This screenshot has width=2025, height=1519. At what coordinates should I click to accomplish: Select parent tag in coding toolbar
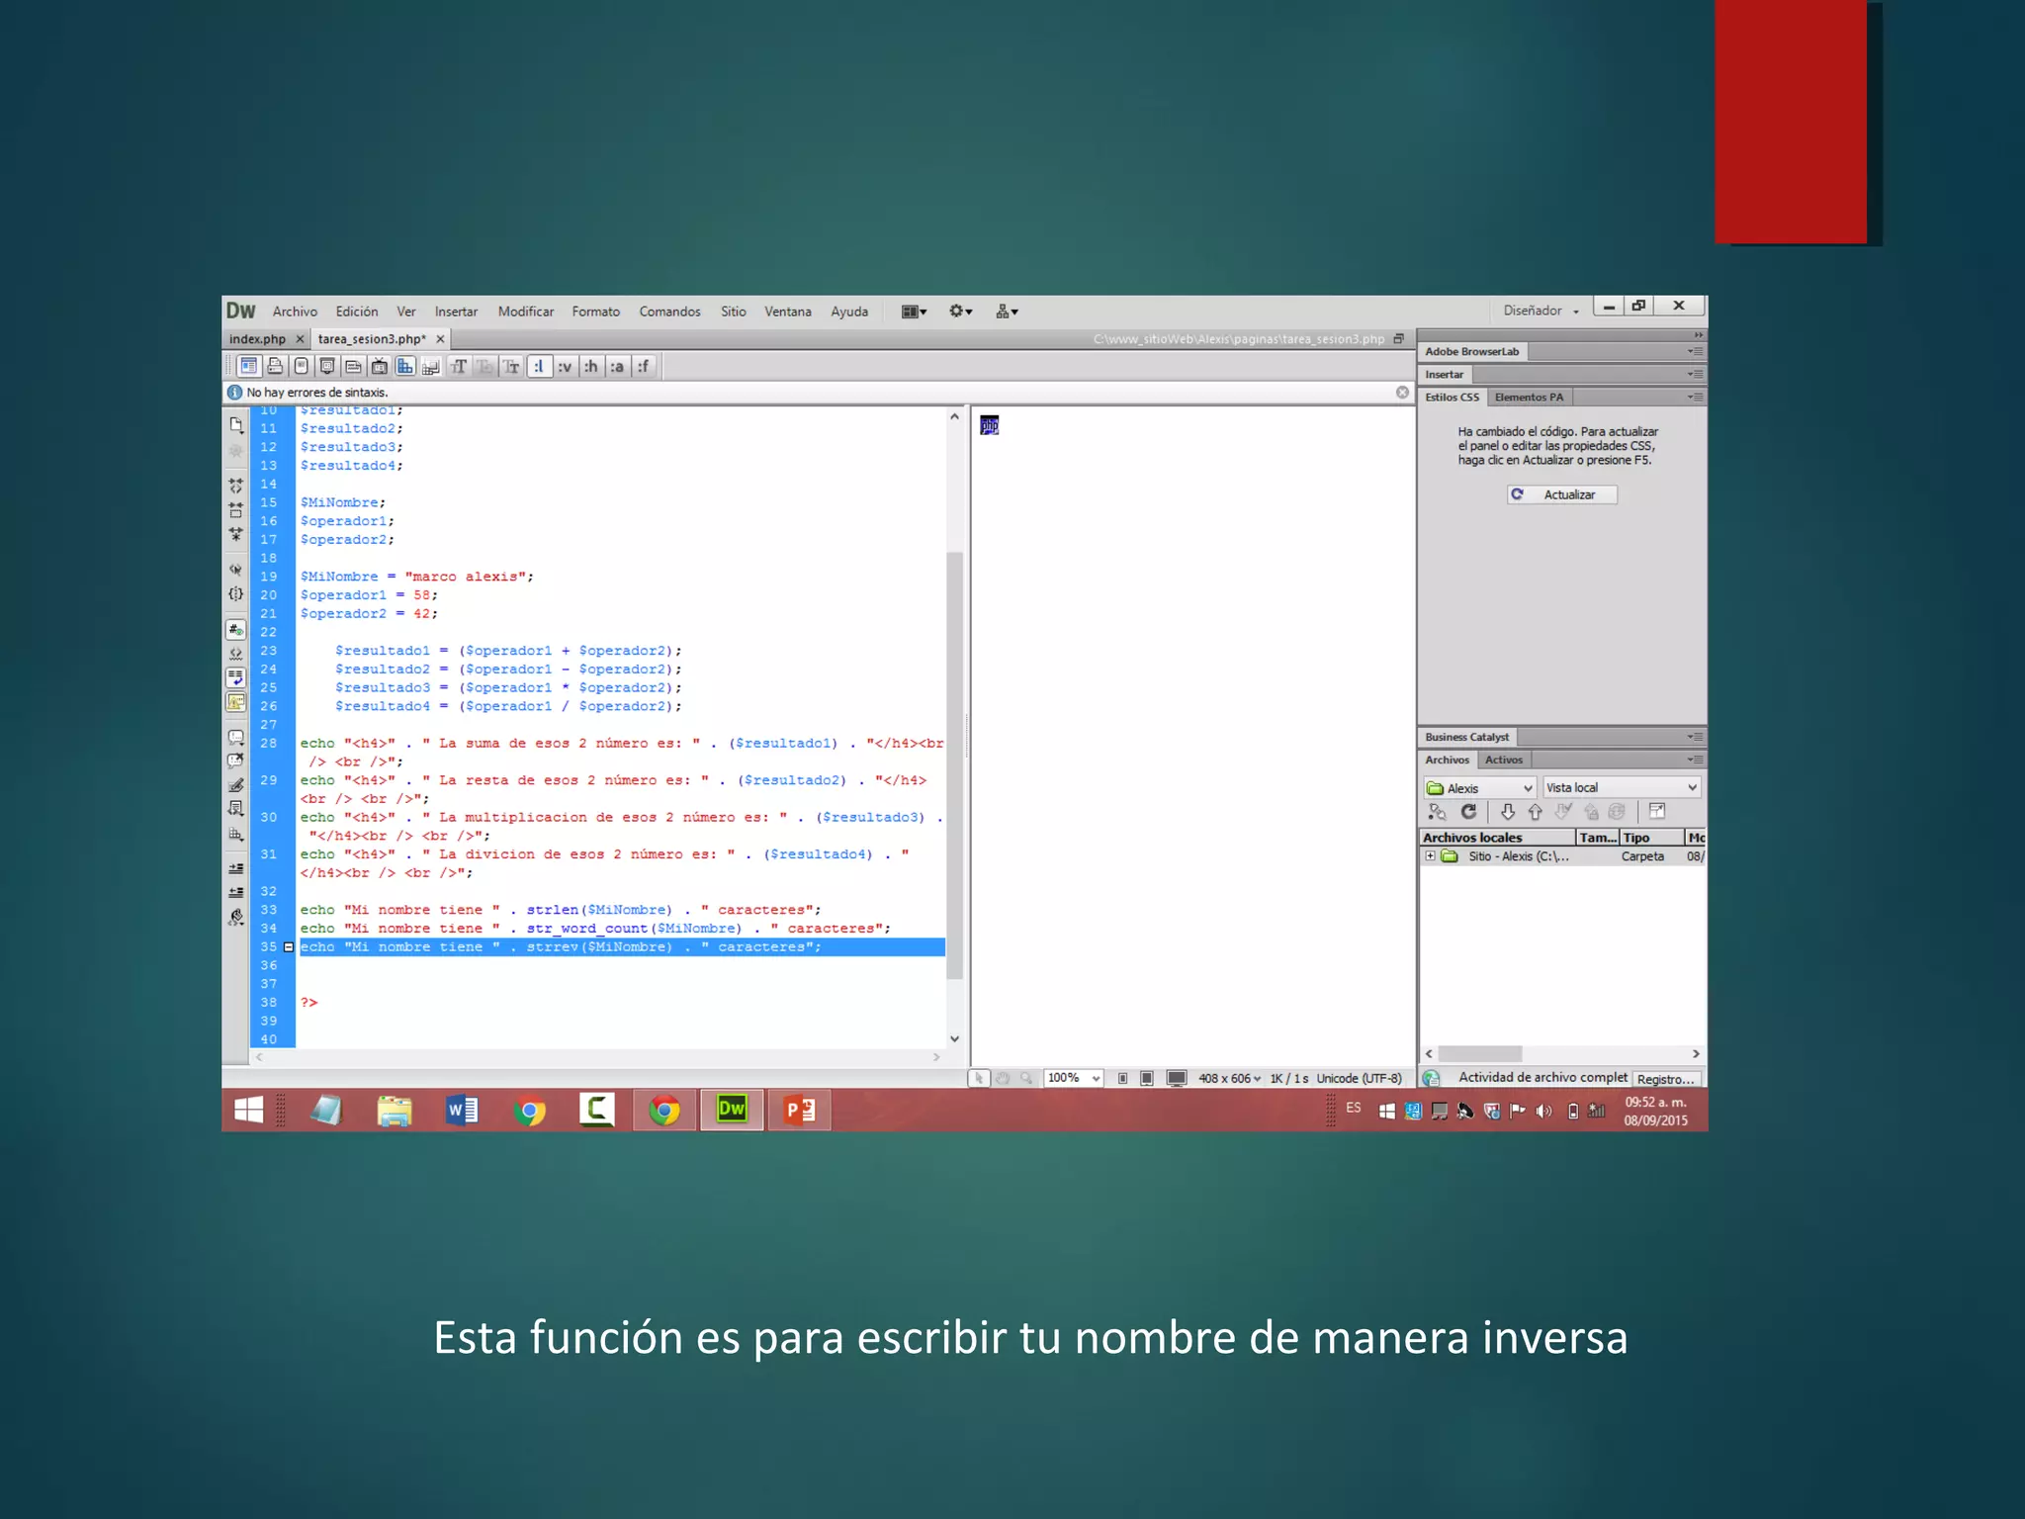click(x=236, y=570)
